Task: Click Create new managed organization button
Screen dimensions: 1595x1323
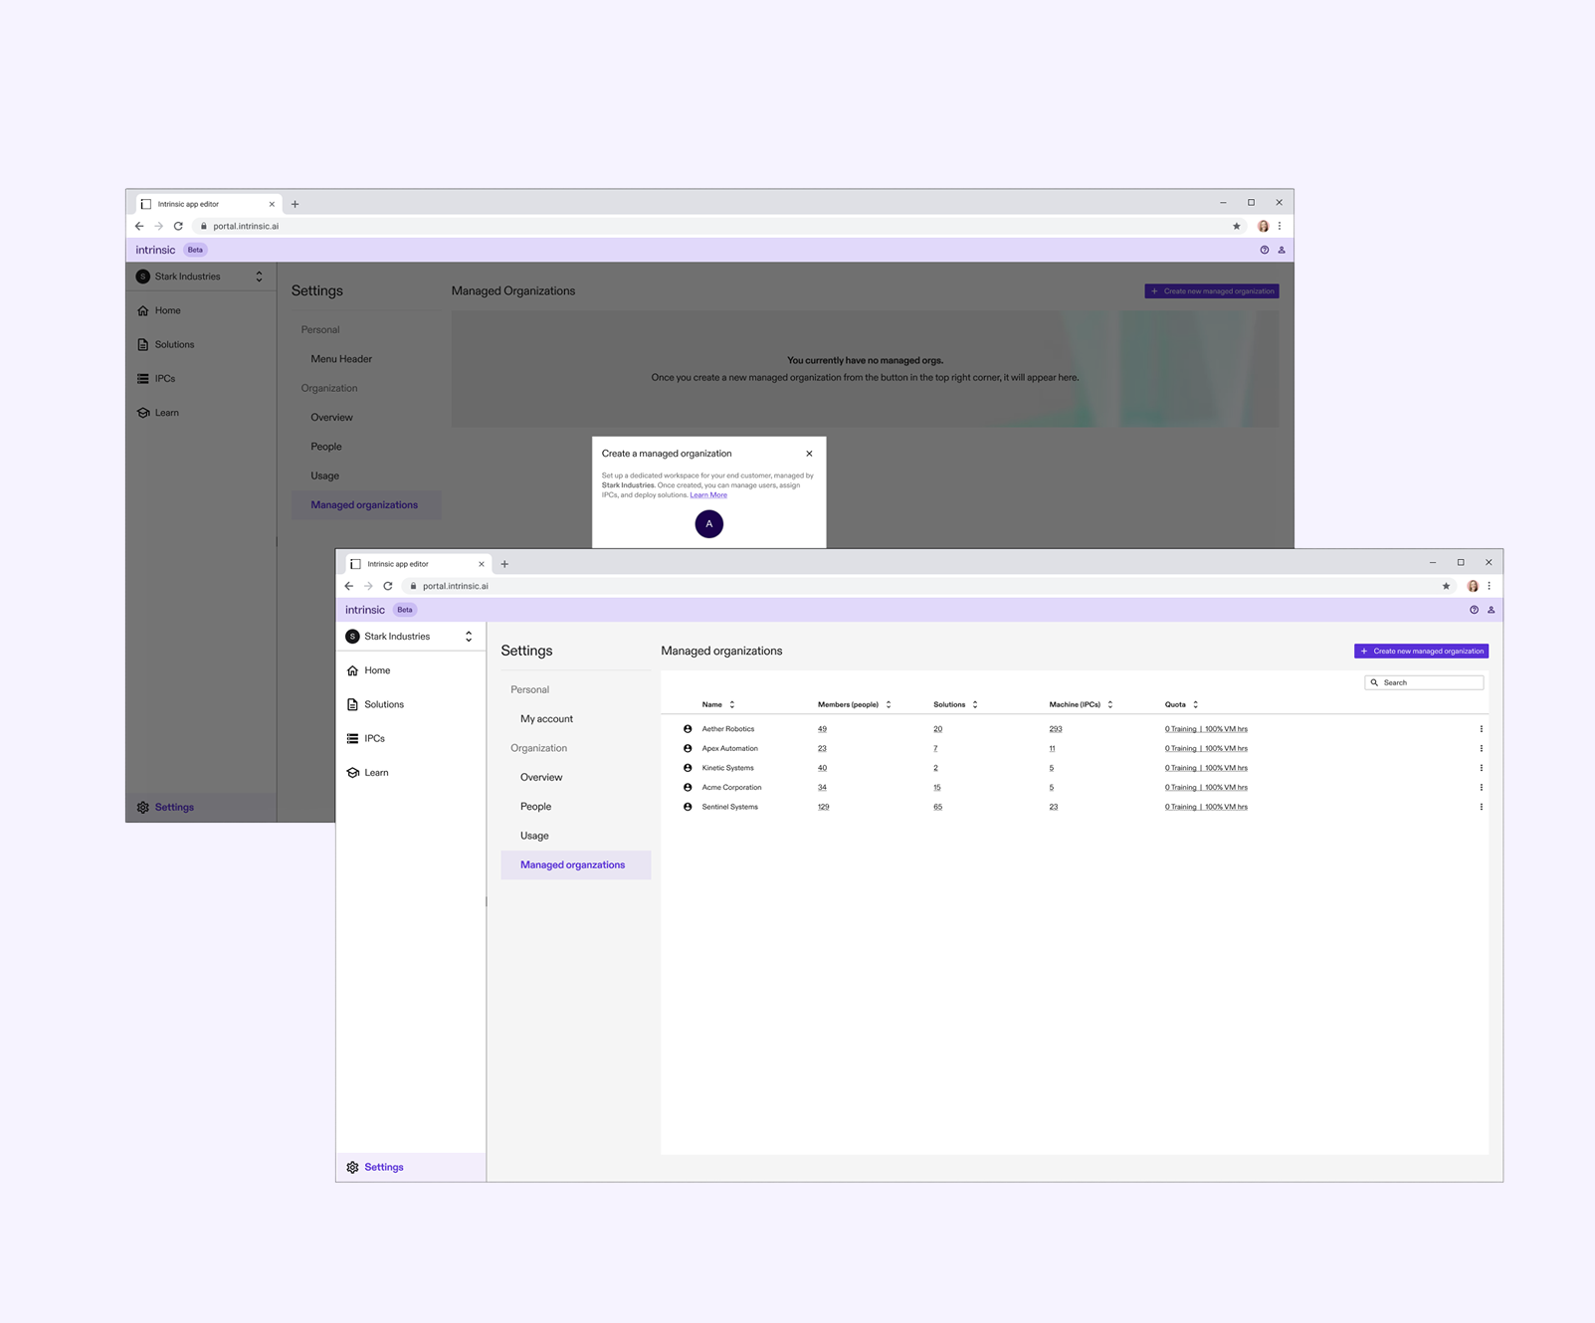Action: tap(1421, 651)
